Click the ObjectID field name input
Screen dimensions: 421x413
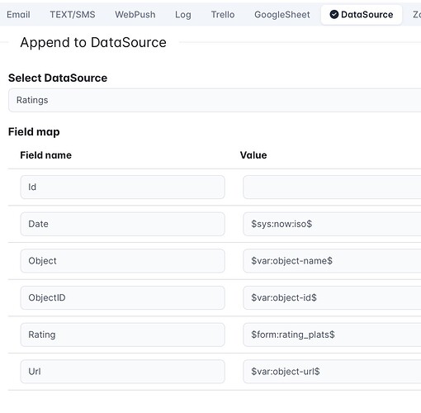pos(122,297)
